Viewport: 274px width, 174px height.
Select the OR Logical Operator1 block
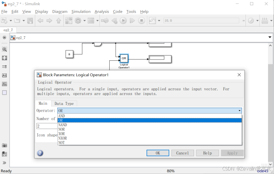[x=124, y=58]
